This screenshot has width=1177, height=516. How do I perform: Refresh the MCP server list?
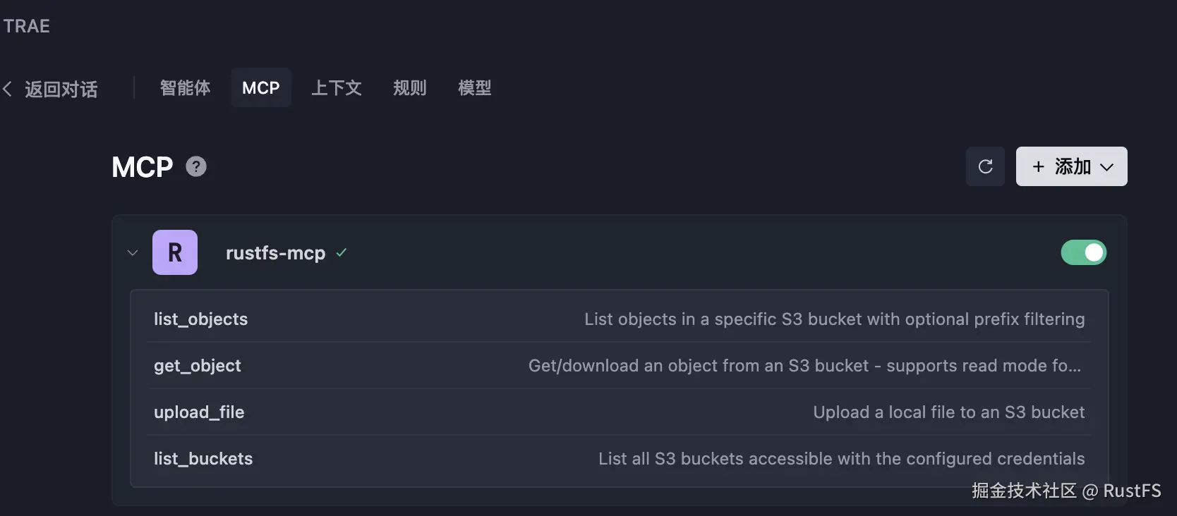coord(985,166)
